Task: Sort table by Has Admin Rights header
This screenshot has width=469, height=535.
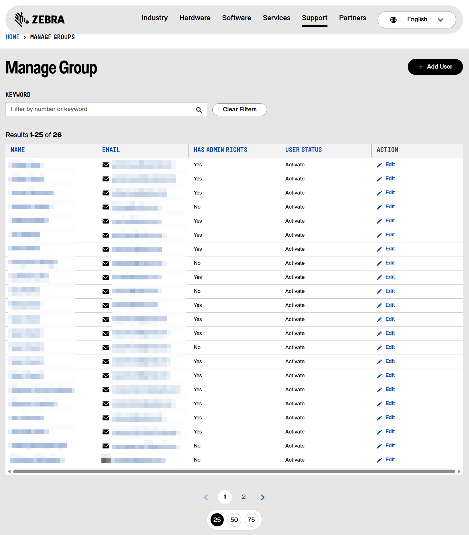Action: [x=220, y=150]
